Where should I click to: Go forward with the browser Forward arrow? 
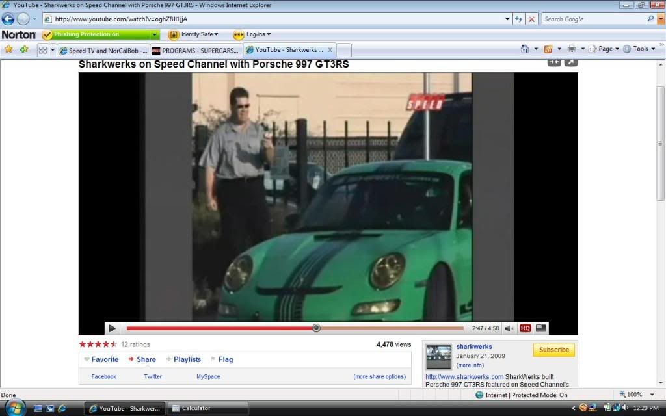point(23,19)
